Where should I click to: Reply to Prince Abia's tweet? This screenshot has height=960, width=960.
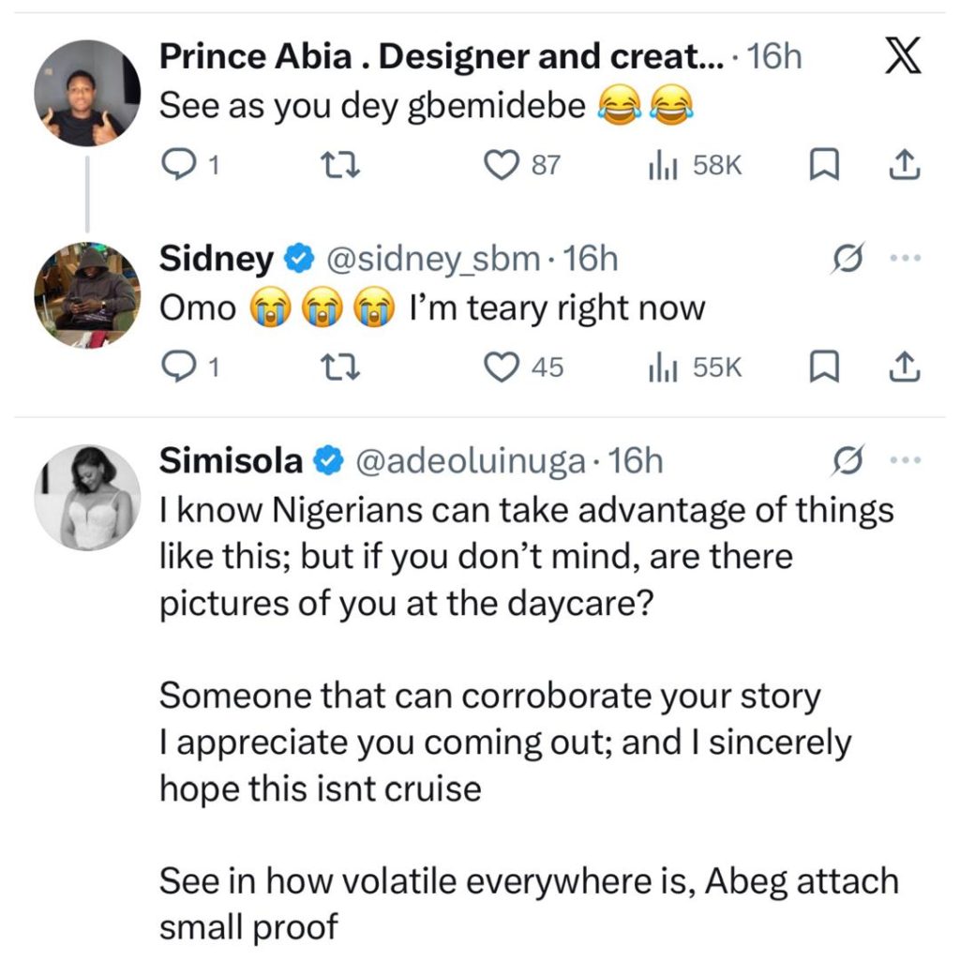click(176, 166)
